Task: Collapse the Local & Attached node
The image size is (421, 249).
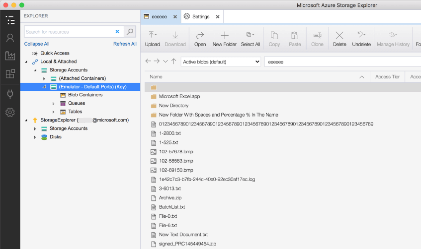Action: coord(26,62)
